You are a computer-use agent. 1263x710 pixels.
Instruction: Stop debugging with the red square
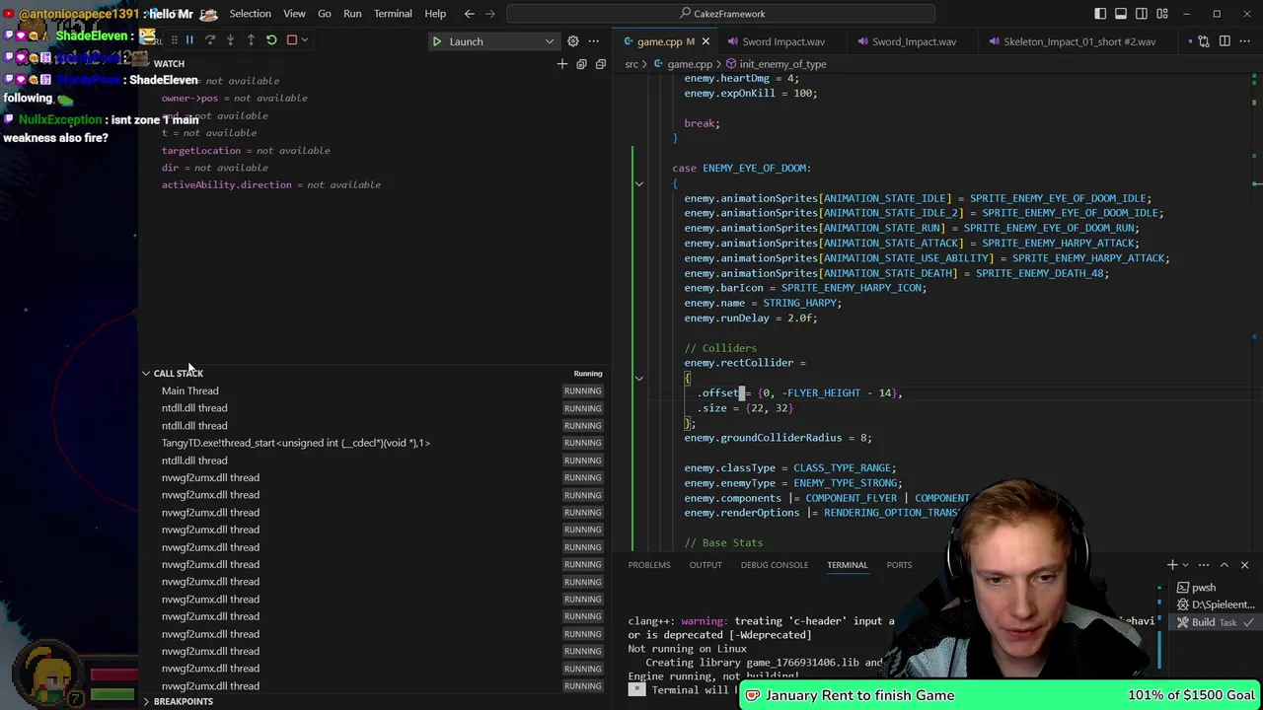291,40
